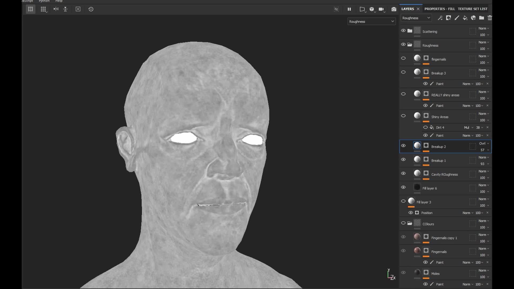Hide the Breakup 2 layer
This screenshot has height=289, width=514.
coord(403,146)
